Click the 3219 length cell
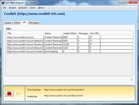139x105 pixels. (70, 48)
